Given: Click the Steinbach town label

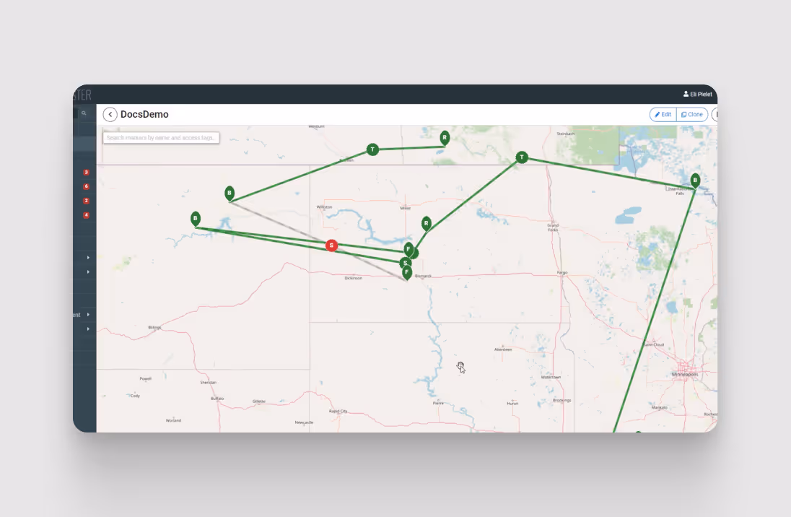Looking at the screenshot, I should [566, 134].
